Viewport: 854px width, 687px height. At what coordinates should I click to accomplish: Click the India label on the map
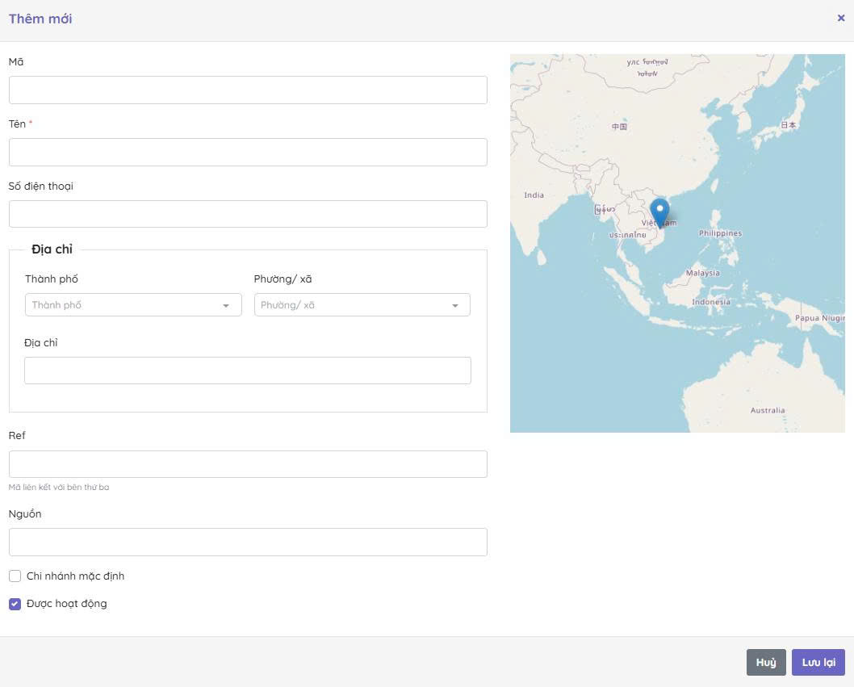[534, 195]
